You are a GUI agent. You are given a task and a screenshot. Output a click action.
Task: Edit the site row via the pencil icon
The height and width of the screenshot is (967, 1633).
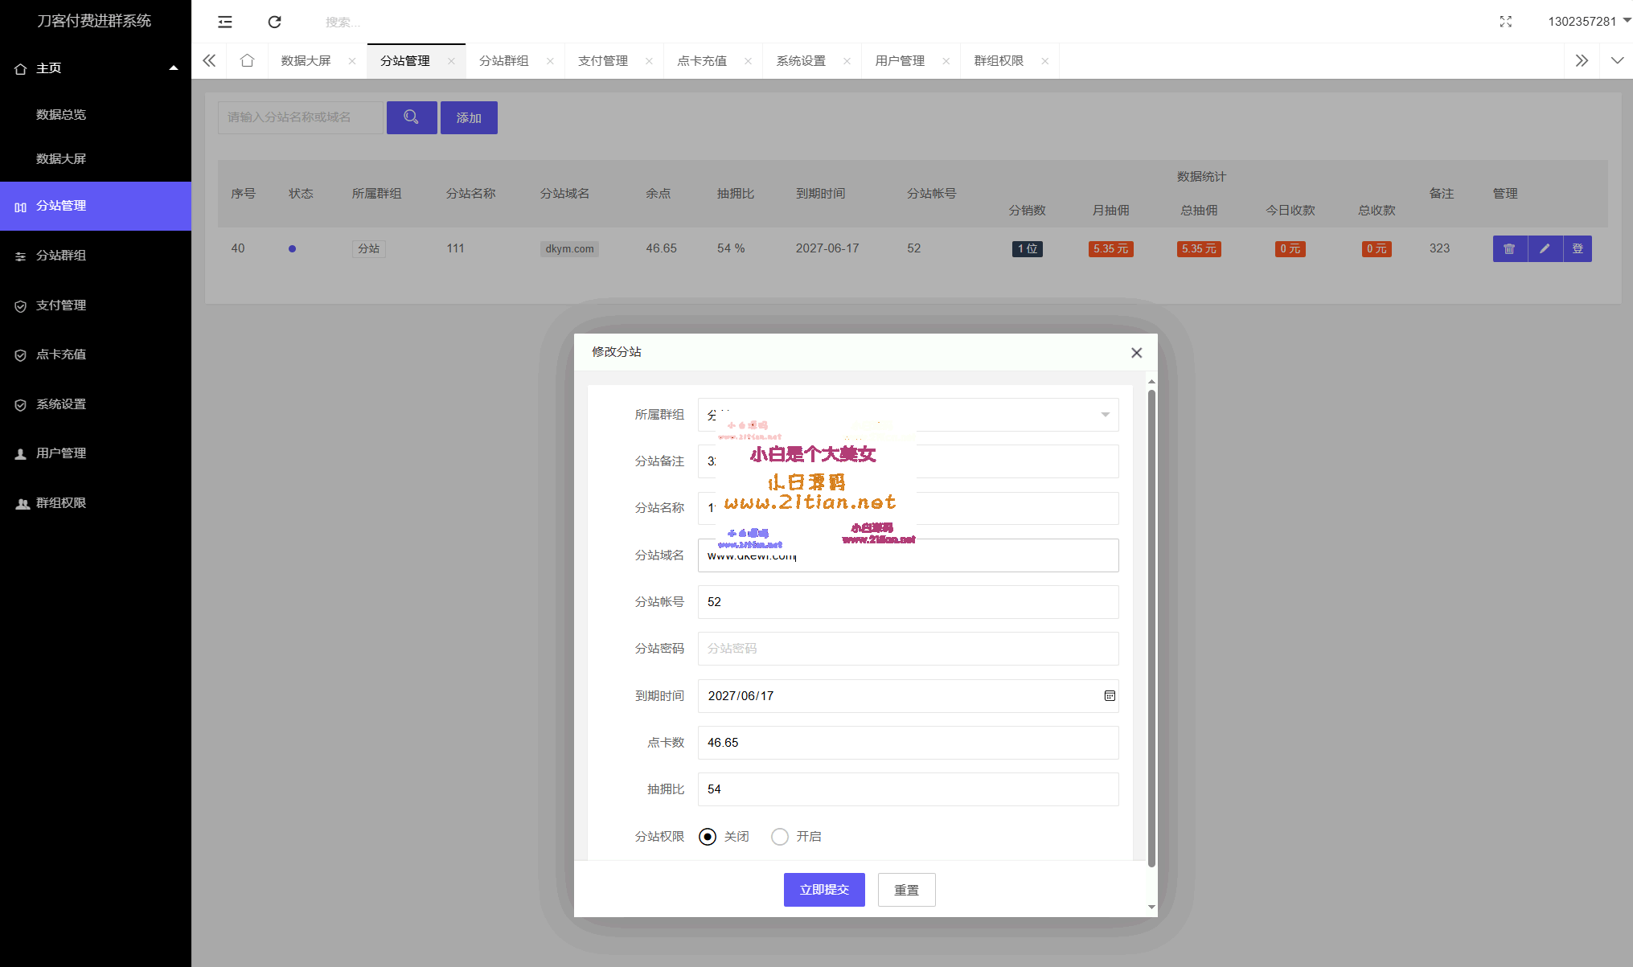(1544, 248)
